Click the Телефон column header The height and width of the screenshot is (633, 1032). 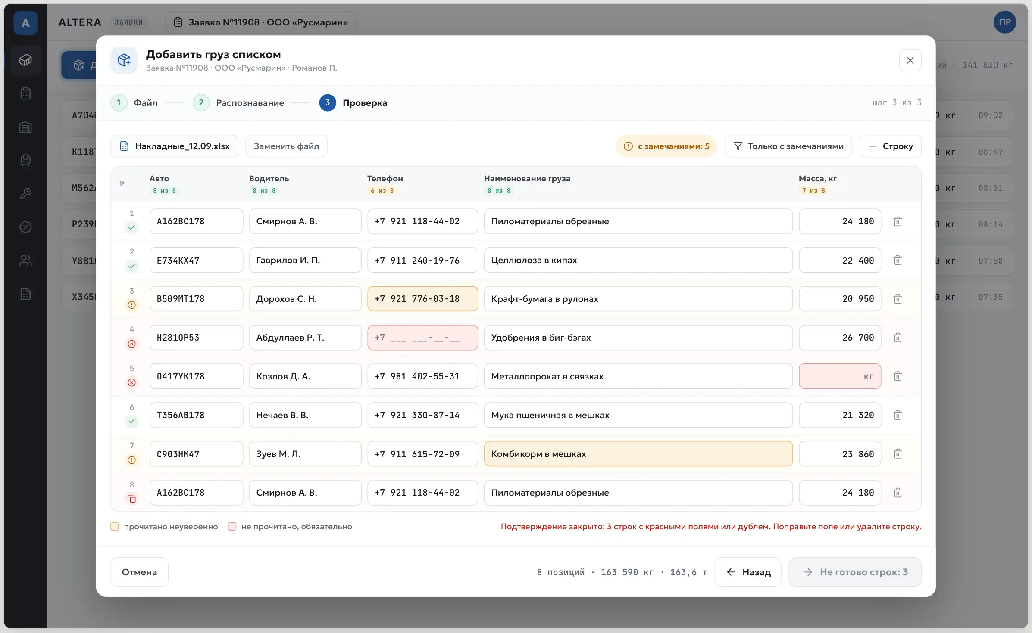tap(385, 178)
